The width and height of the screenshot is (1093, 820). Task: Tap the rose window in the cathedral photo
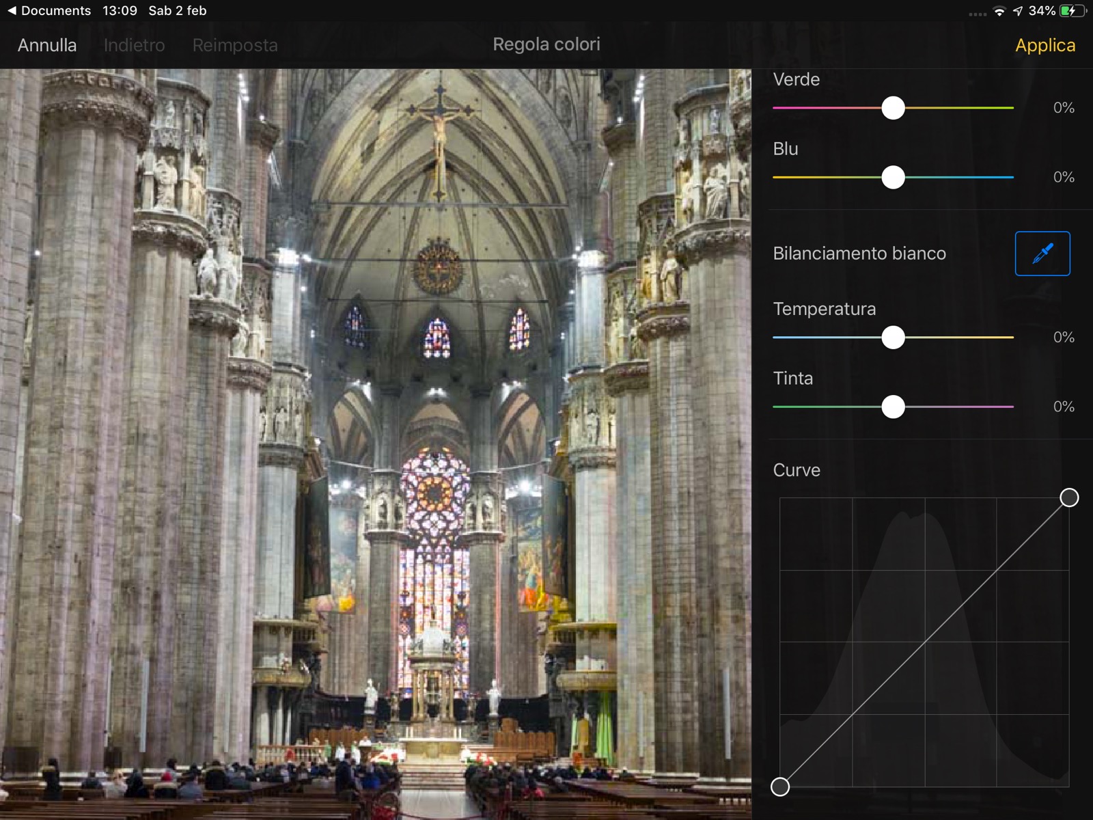tap(434, 492)
